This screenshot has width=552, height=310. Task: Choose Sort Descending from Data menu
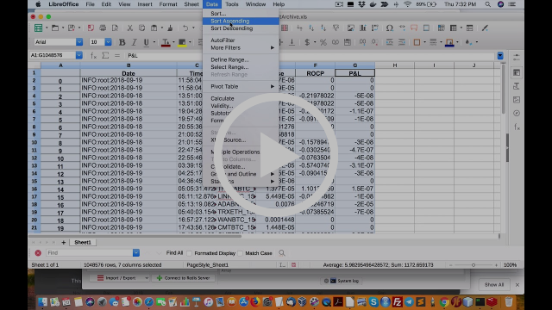[x=232, y=28]
